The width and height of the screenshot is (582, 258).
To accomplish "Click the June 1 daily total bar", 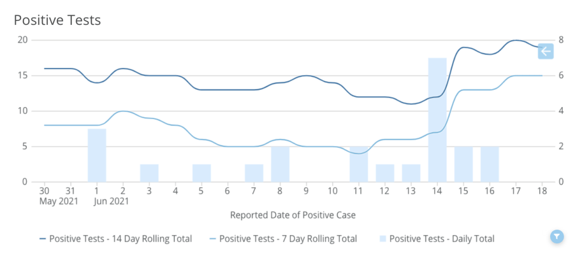I will [97, 155].
